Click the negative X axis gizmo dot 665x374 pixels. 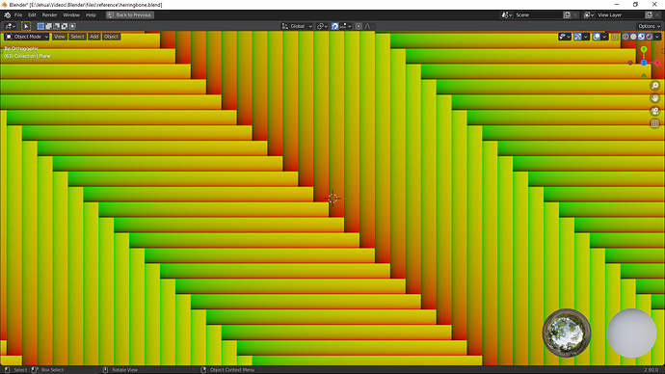click(x=630, y=63)
